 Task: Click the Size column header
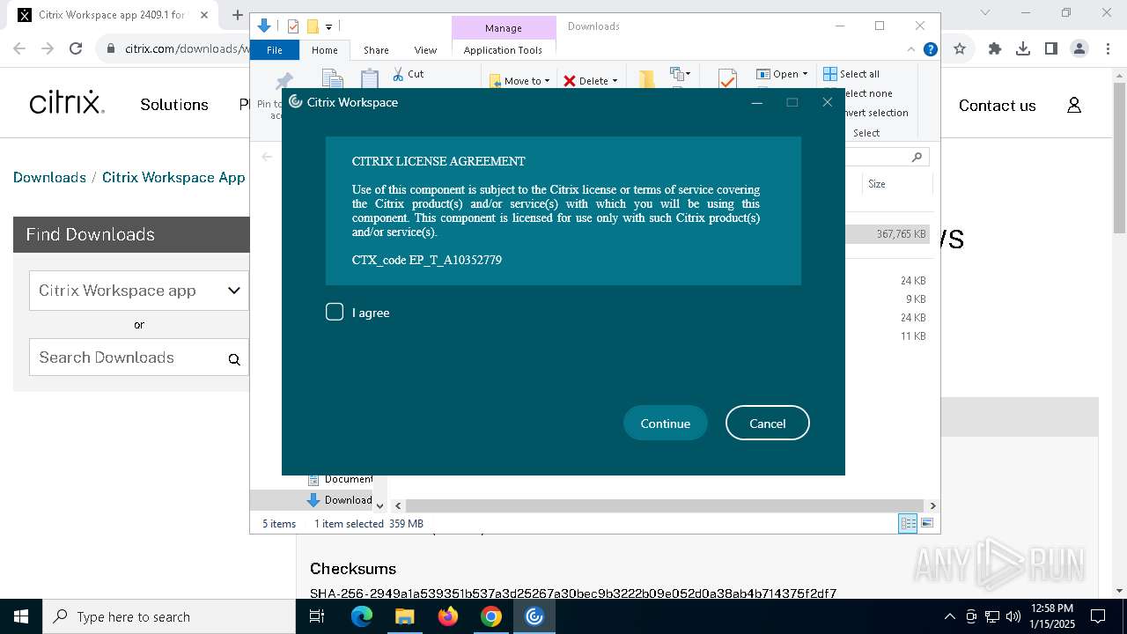pyautogui.click(x=897, y=184)
